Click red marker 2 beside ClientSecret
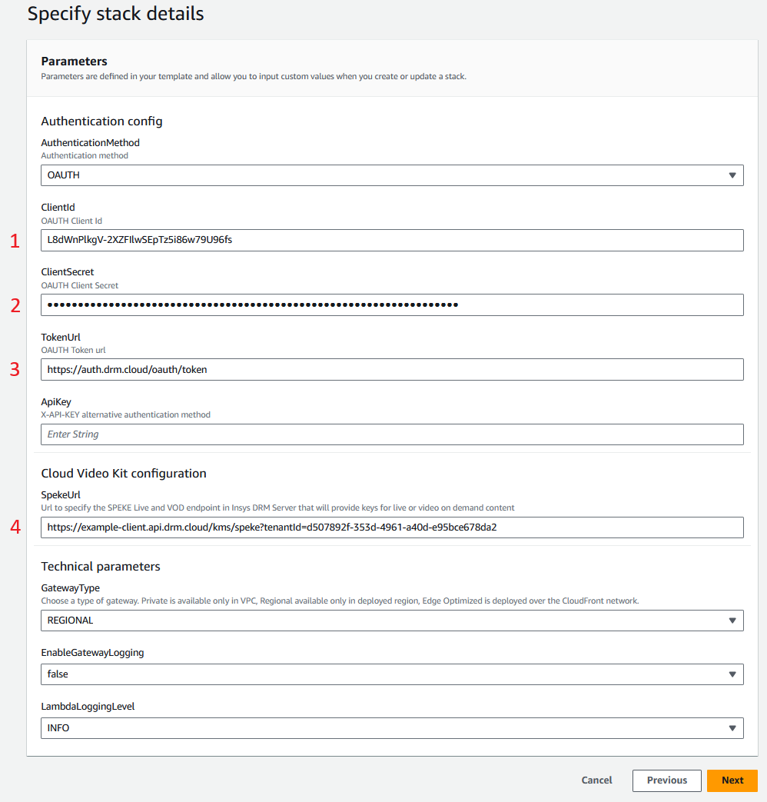The image size is (767, 802). point(15,305)
